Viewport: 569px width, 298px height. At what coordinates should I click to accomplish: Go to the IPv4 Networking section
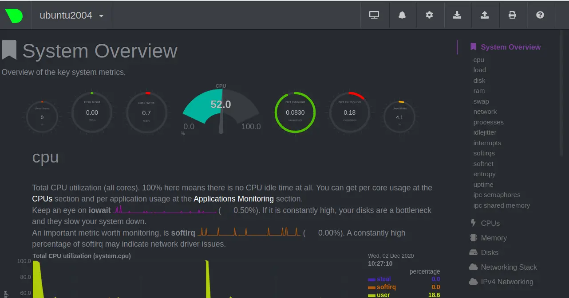[507, 282]
